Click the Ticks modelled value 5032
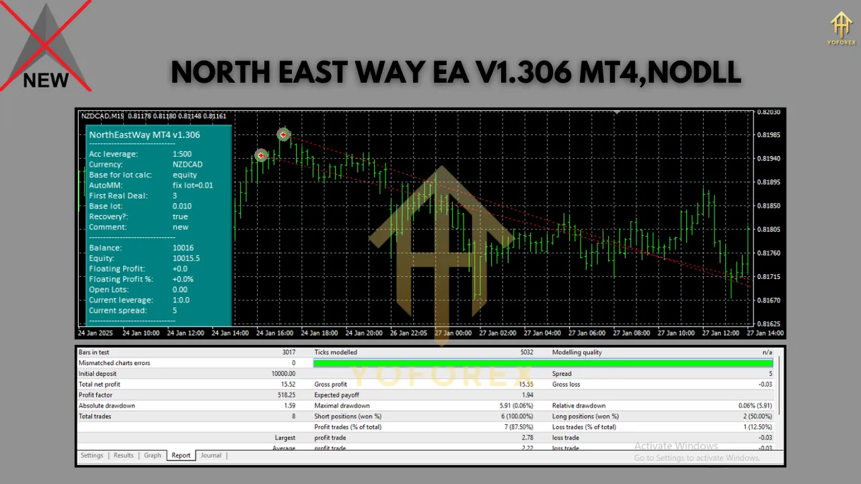This screenshot has width=861, height=484. (525, 352)
